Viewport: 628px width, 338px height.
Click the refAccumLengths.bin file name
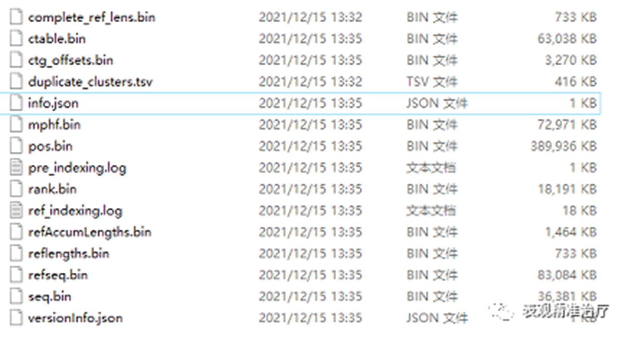[x=90, y=232]
